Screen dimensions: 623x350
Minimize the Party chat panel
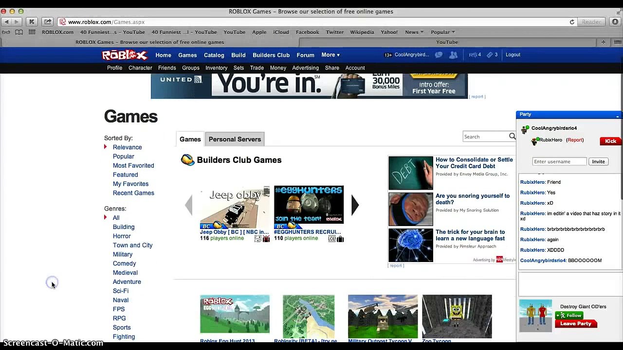(617, 115)
